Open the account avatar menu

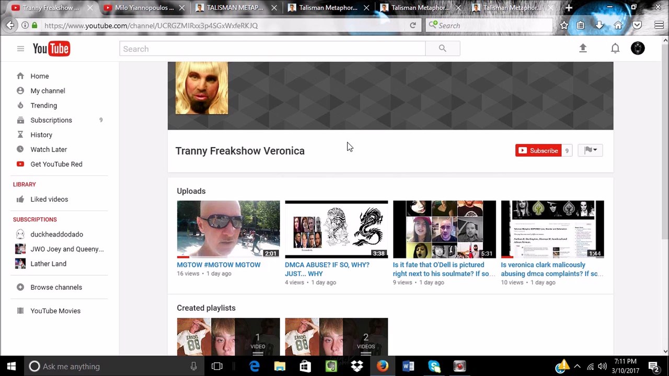pos(638,48)
